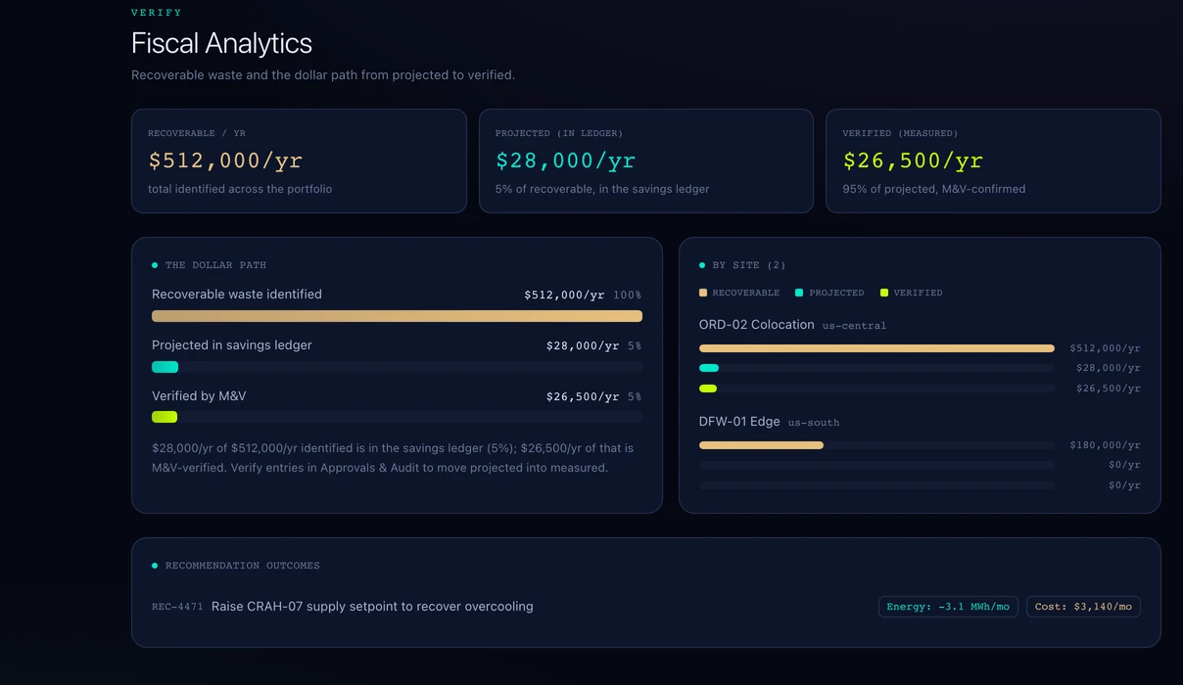
Task: Open recommendation REC-4471
Action: (646, 607)
